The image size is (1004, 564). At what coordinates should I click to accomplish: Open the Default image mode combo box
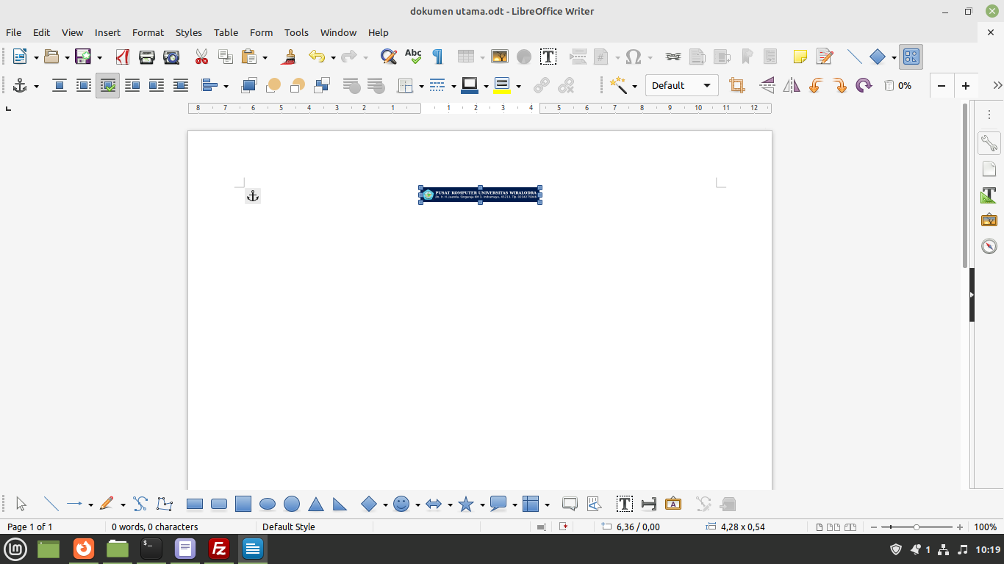tap(682, 86)
